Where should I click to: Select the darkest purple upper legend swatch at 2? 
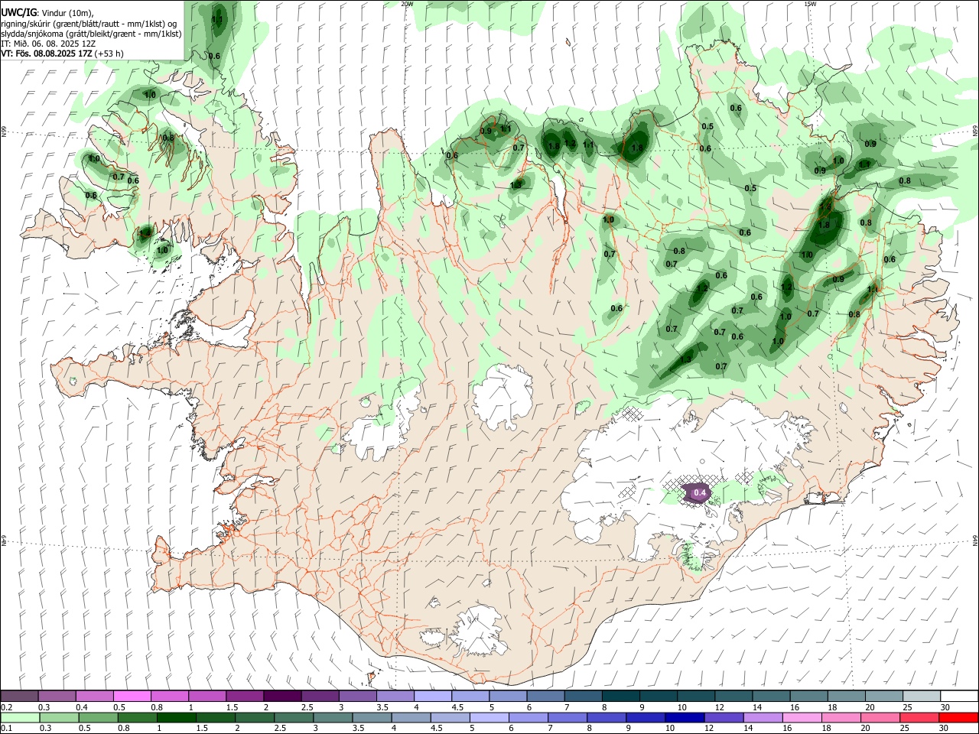(x=282, y=697)
